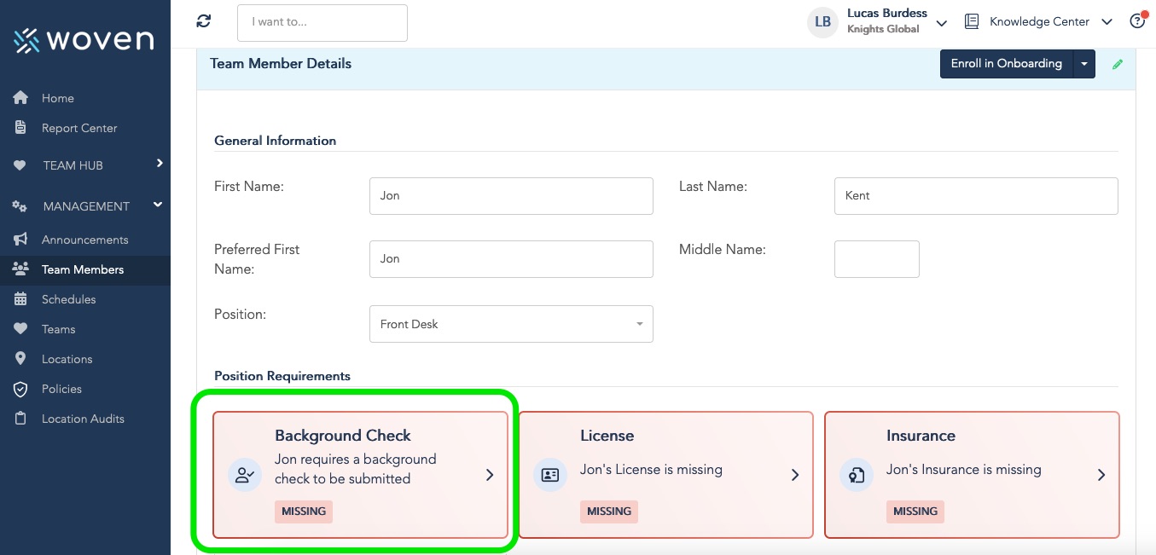Click the Last Name field
The height and width of the screenshot is (555, 1156).
click(x=976, y=196)
